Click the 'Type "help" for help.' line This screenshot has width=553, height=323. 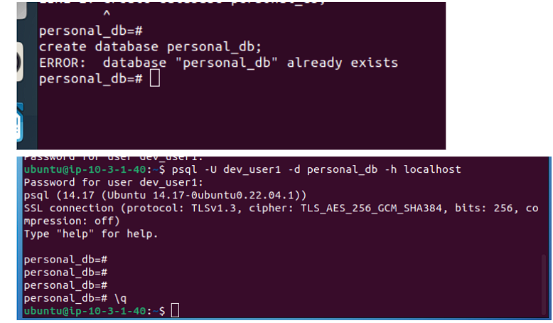click(90, 233)
